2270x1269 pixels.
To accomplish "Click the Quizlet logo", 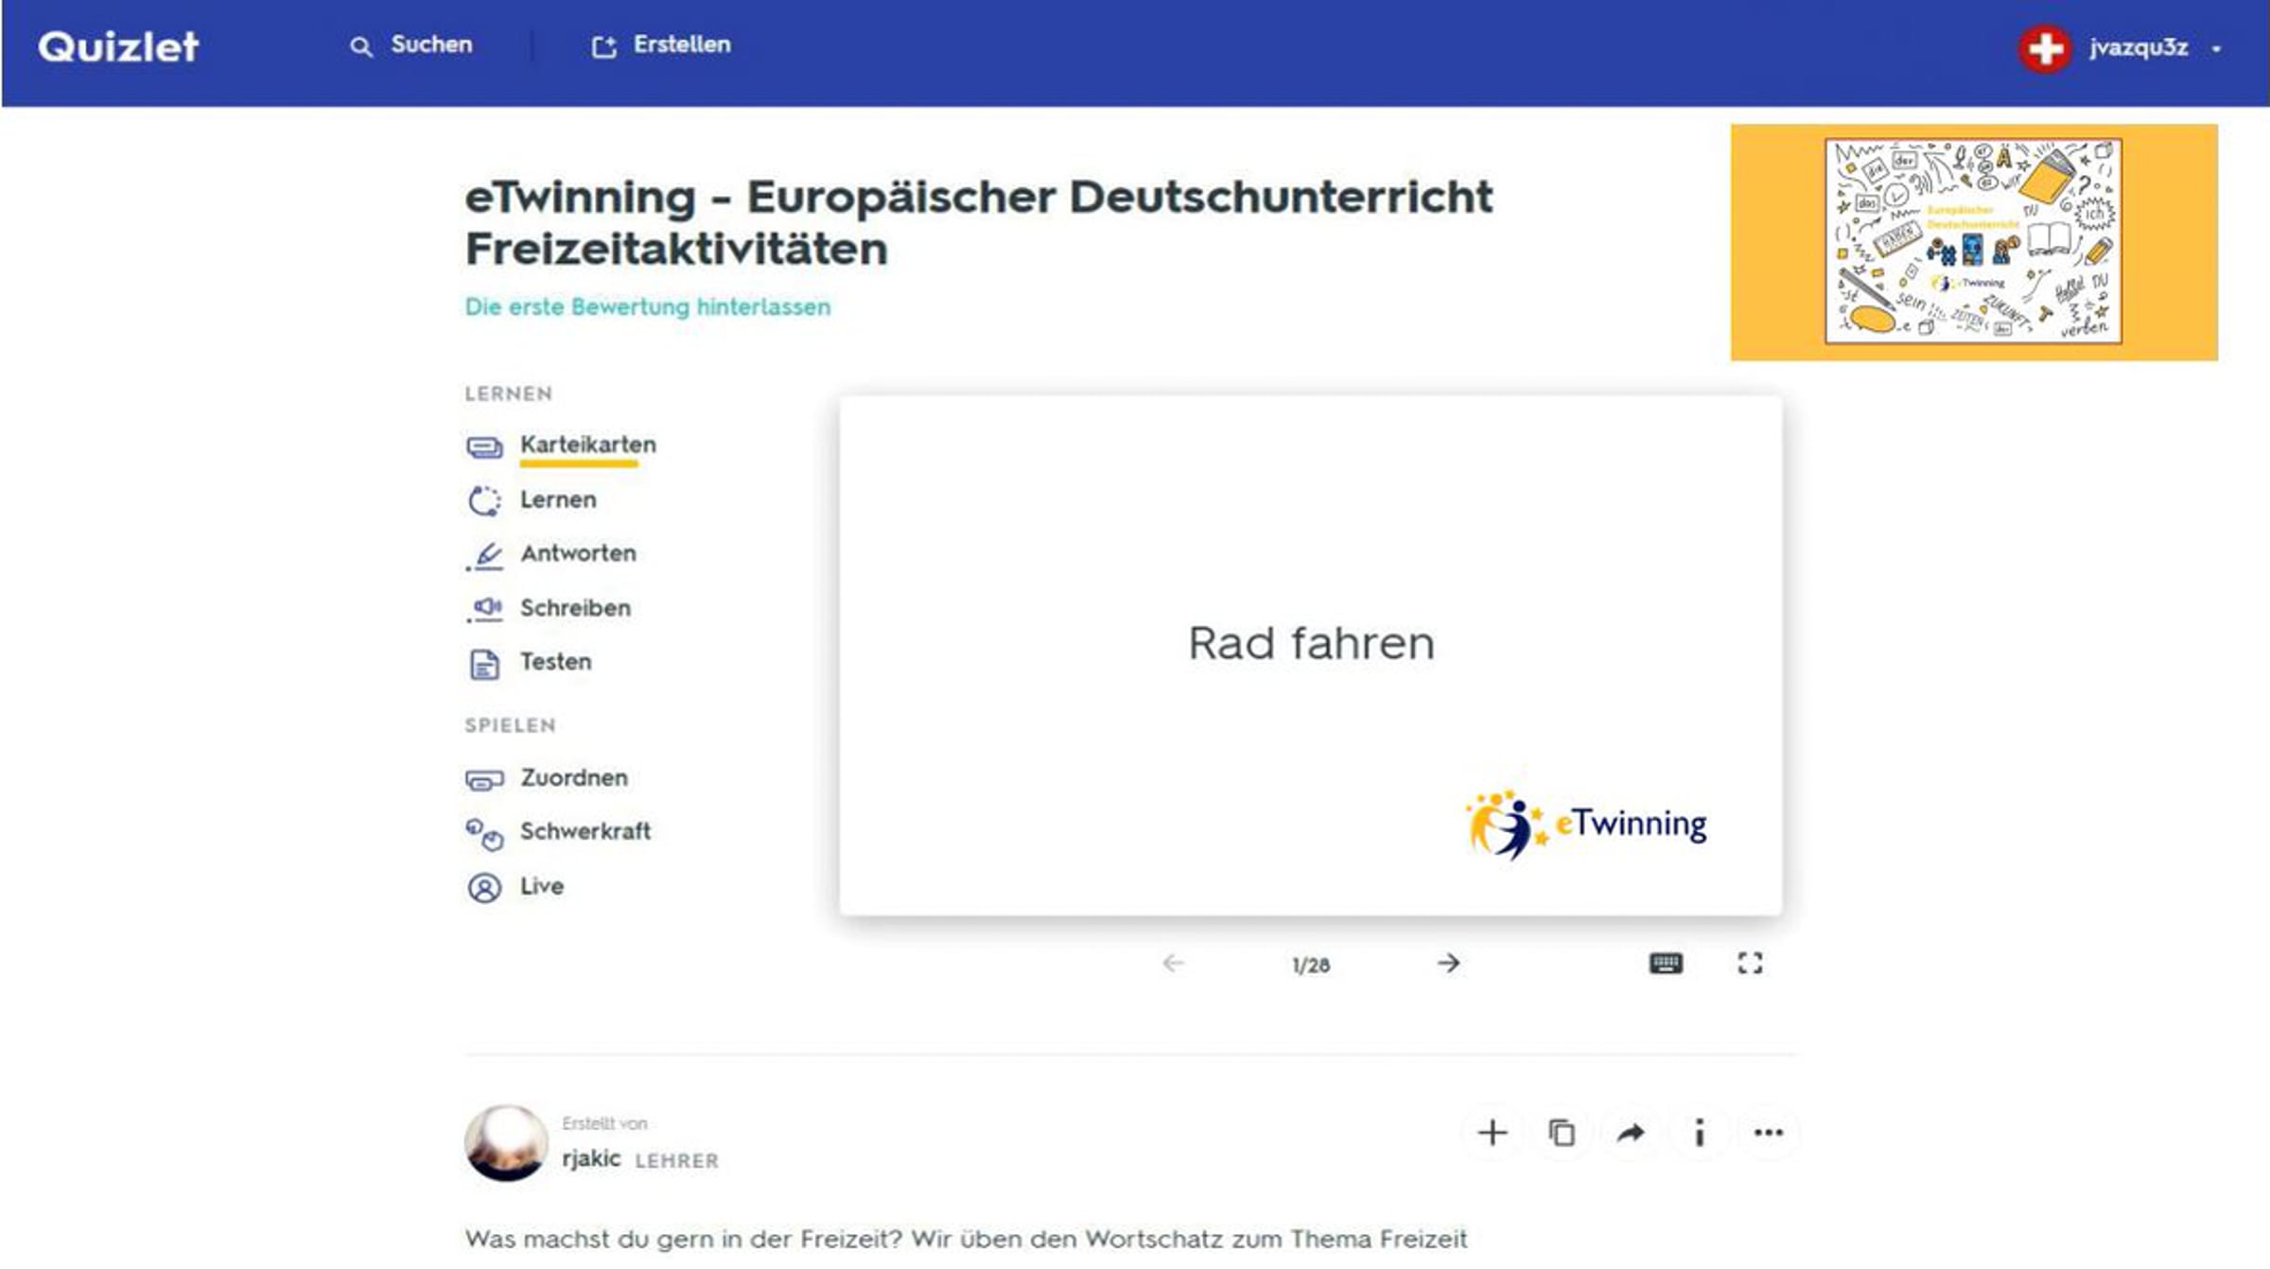I will pyautogui.click(x=118, y=46).
